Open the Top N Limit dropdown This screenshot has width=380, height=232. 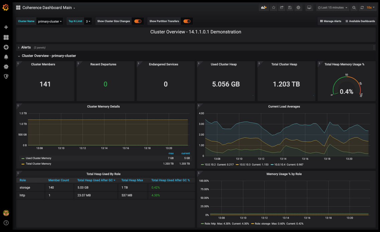click(x=88, y=21)
